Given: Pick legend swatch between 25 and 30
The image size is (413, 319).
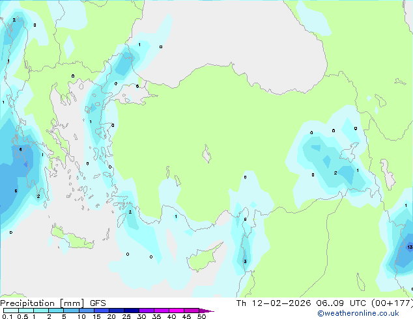Looking at the screenshot, I should point(131,311).
